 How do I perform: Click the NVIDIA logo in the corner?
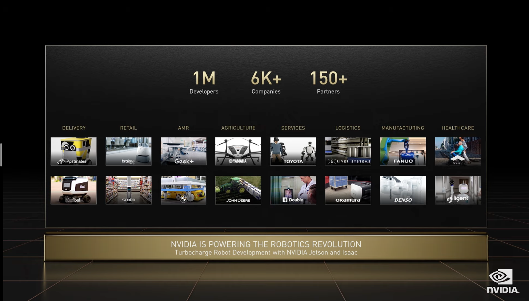pyautogui.click(x=503, y=281)
